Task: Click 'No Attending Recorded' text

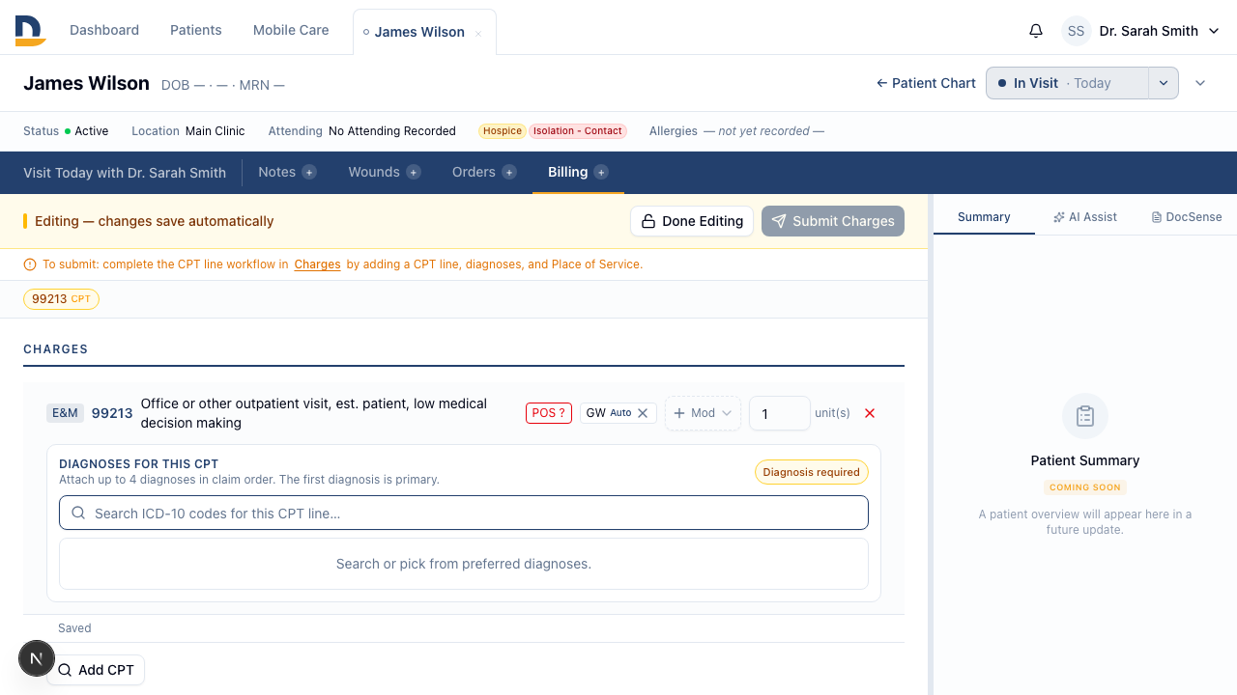Action: pos(392,131)
